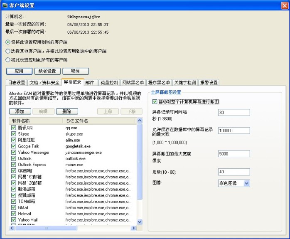Open the 流量控制 tab

point(109,82)
